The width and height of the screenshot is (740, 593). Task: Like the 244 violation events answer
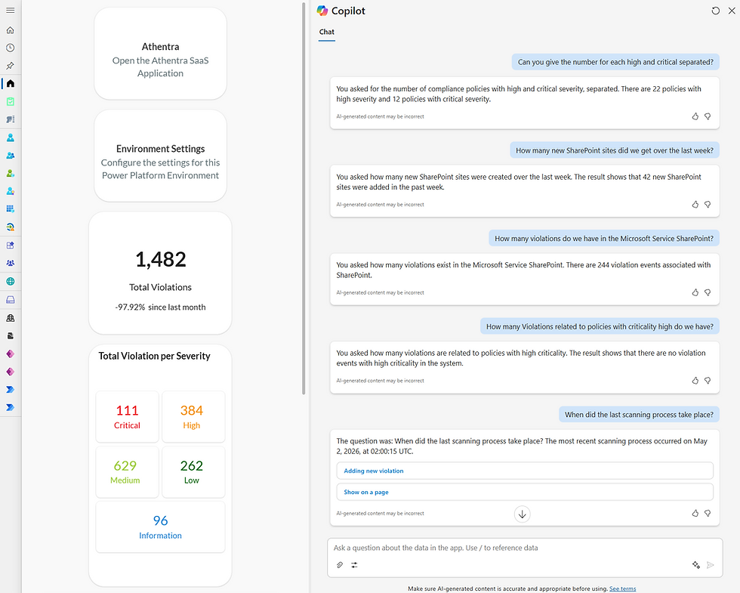click(695, 293)
